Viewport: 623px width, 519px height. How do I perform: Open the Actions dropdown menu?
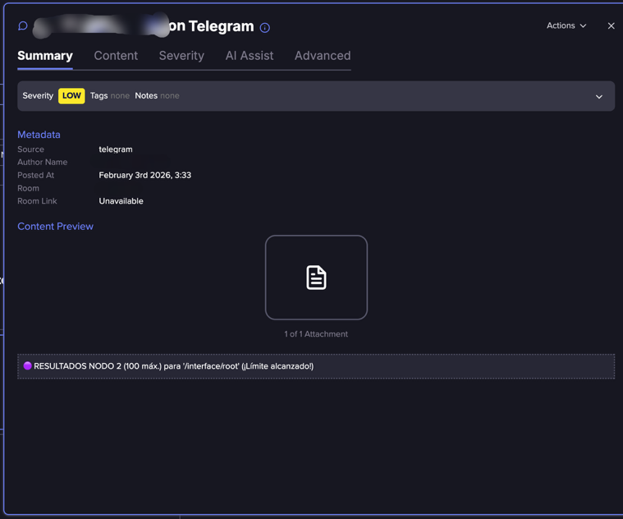click(x=566, y=25)
